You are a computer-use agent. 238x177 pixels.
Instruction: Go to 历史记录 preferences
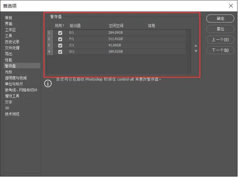click(12, 42)
